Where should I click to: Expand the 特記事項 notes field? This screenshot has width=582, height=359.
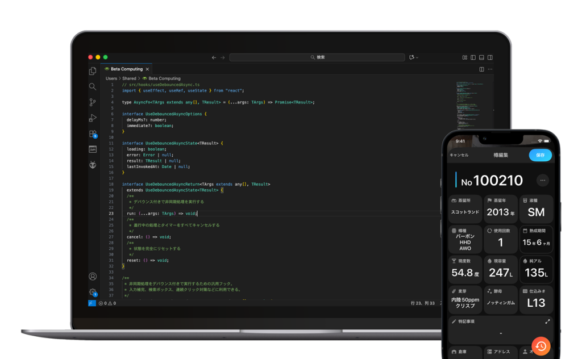click(x=547, y=322)
